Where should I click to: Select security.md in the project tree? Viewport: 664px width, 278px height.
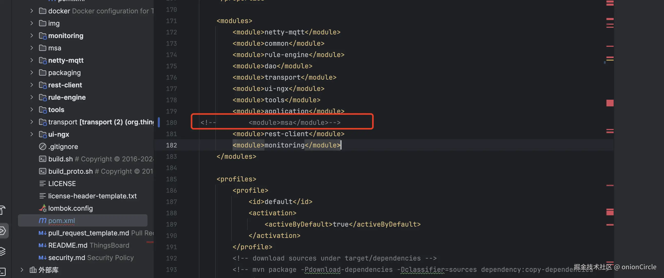(67, 258)
